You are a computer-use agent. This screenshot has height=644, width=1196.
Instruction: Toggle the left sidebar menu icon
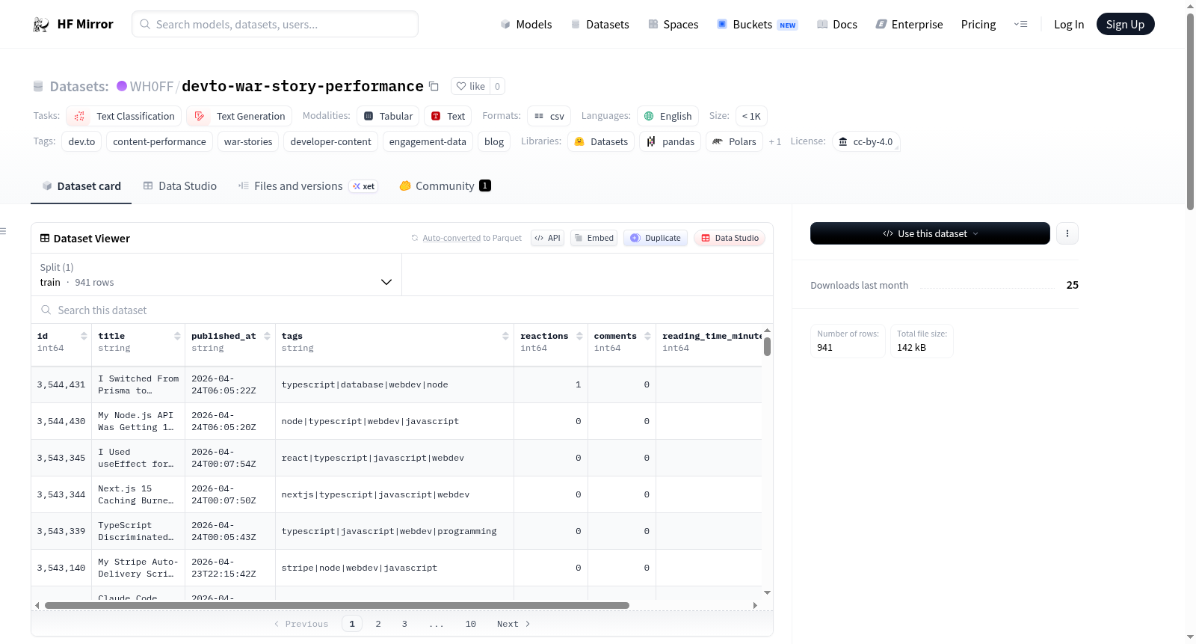pyautogui.click(x=3, y=231)
